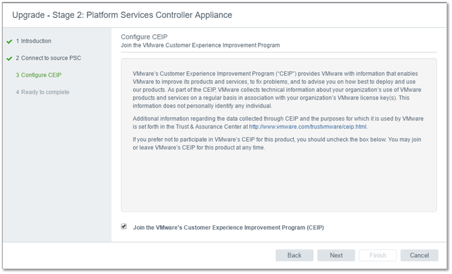
Task: Click 'Join the VMware Customer Experience Improvement Program' subtitle
Action: (200, 45)
